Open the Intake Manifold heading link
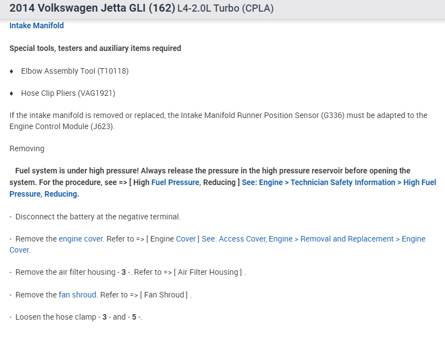 pos(37,25)
